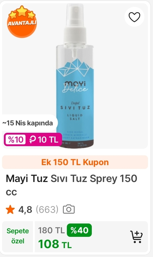This screenshot has width=153, height=257.
Task: Click the Mayi Delice logo on bottle
Action: 75,87
